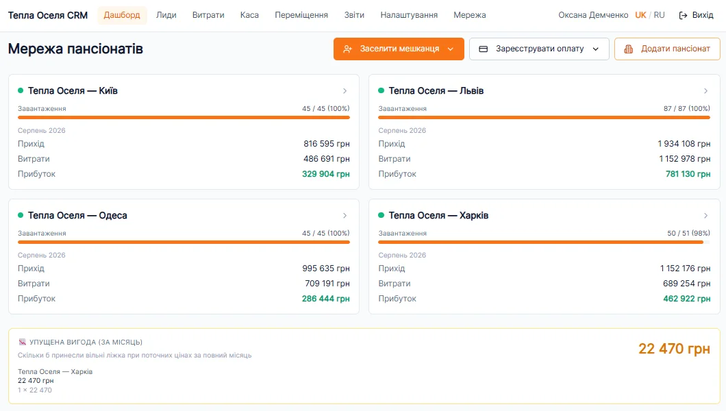Open the Ліди tab

[x=166, y=15]
